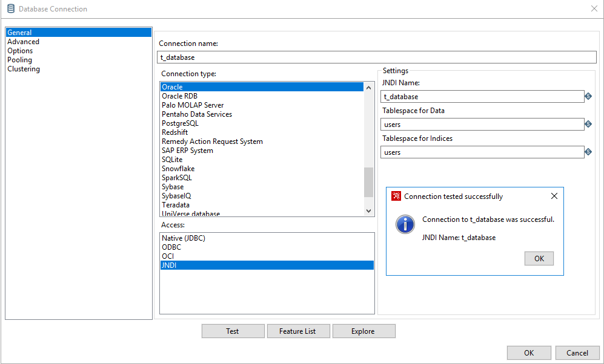Focus the Connection name text field
604x364 pixels.
376,57
